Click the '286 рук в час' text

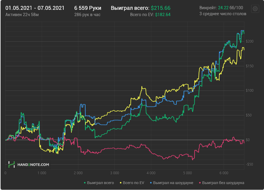coord(87,15)
